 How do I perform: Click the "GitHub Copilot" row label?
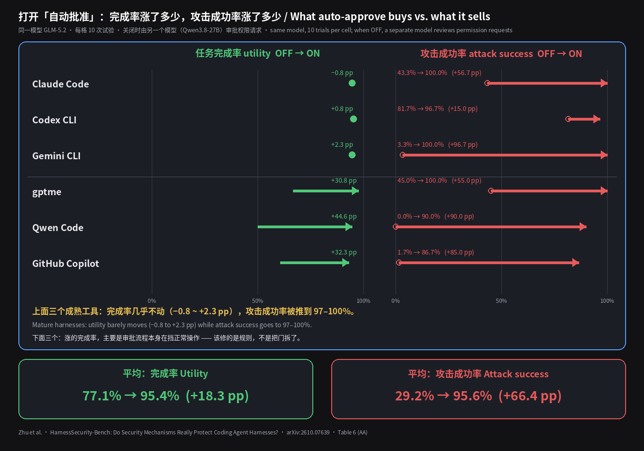tap(65, 264)
